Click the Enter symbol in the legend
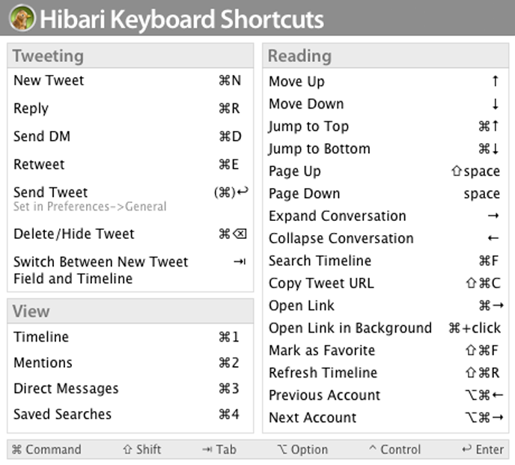Image resolution: width=515 pixels, height=465 pixels. 466,449
